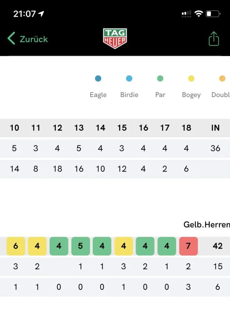Screen dimensions: 230x312
Task: Tap the IN column header
Action: [215, 128]
